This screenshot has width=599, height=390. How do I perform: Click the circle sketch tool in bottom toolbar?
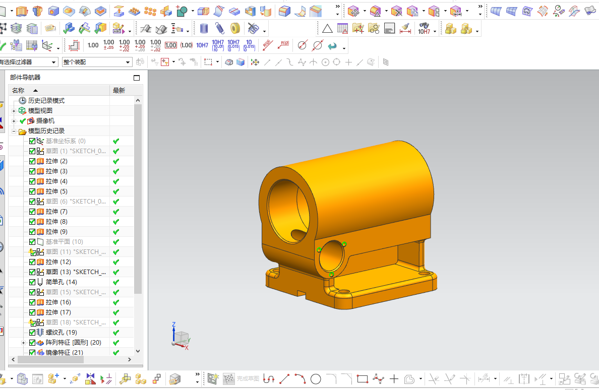tap(316, 379)
